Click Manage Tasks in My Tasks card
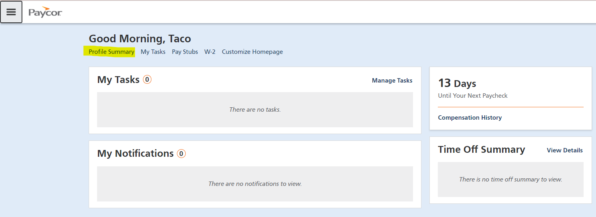Viewport: 596px width, 217px height. (x=392, y=81)
